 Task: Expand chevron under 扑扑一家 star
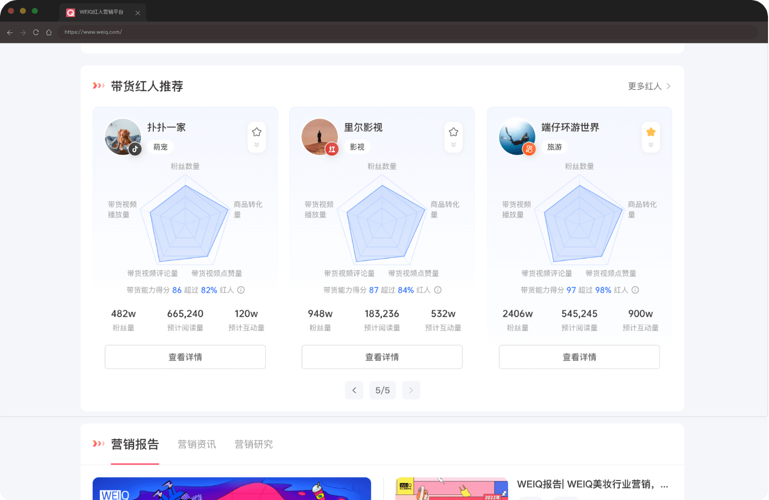point(257,145)
